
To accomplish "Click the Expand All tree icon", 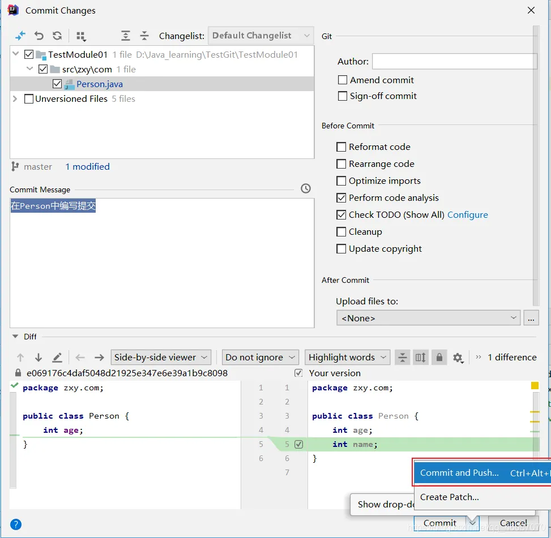I will [126, 36].
